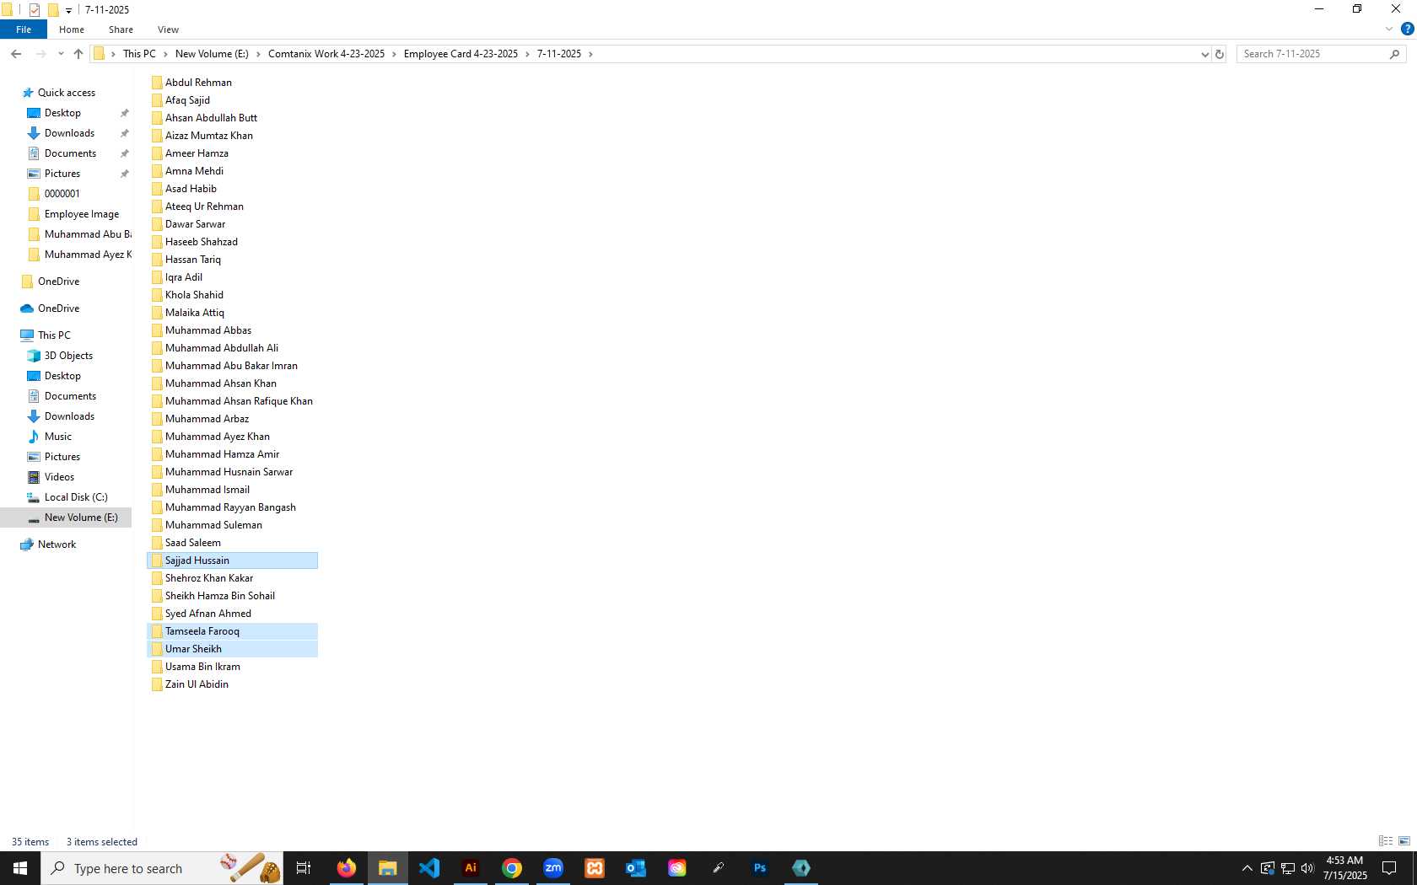Click Comtanix Work 4-23-2025 in the breadcrumb
Screen dimensions: 1417x885
pyautogui.click(x=326, y=54)
